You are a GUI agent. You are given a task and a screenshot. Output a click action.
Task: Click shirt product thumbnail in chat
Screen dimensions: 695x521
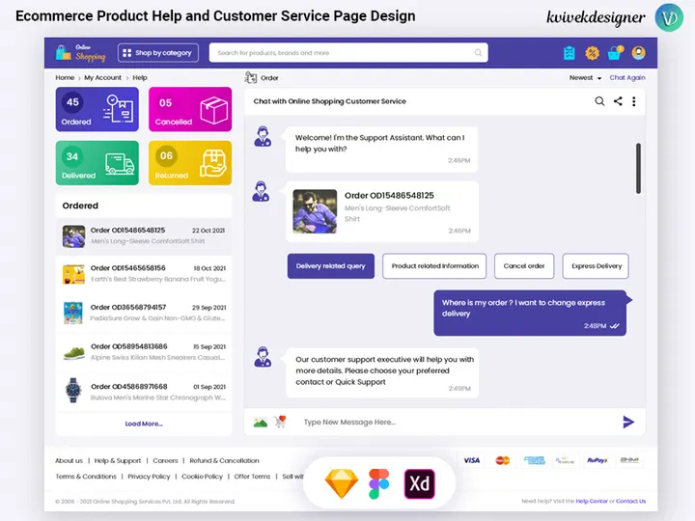pyautogui.click(x=315, y=211)
